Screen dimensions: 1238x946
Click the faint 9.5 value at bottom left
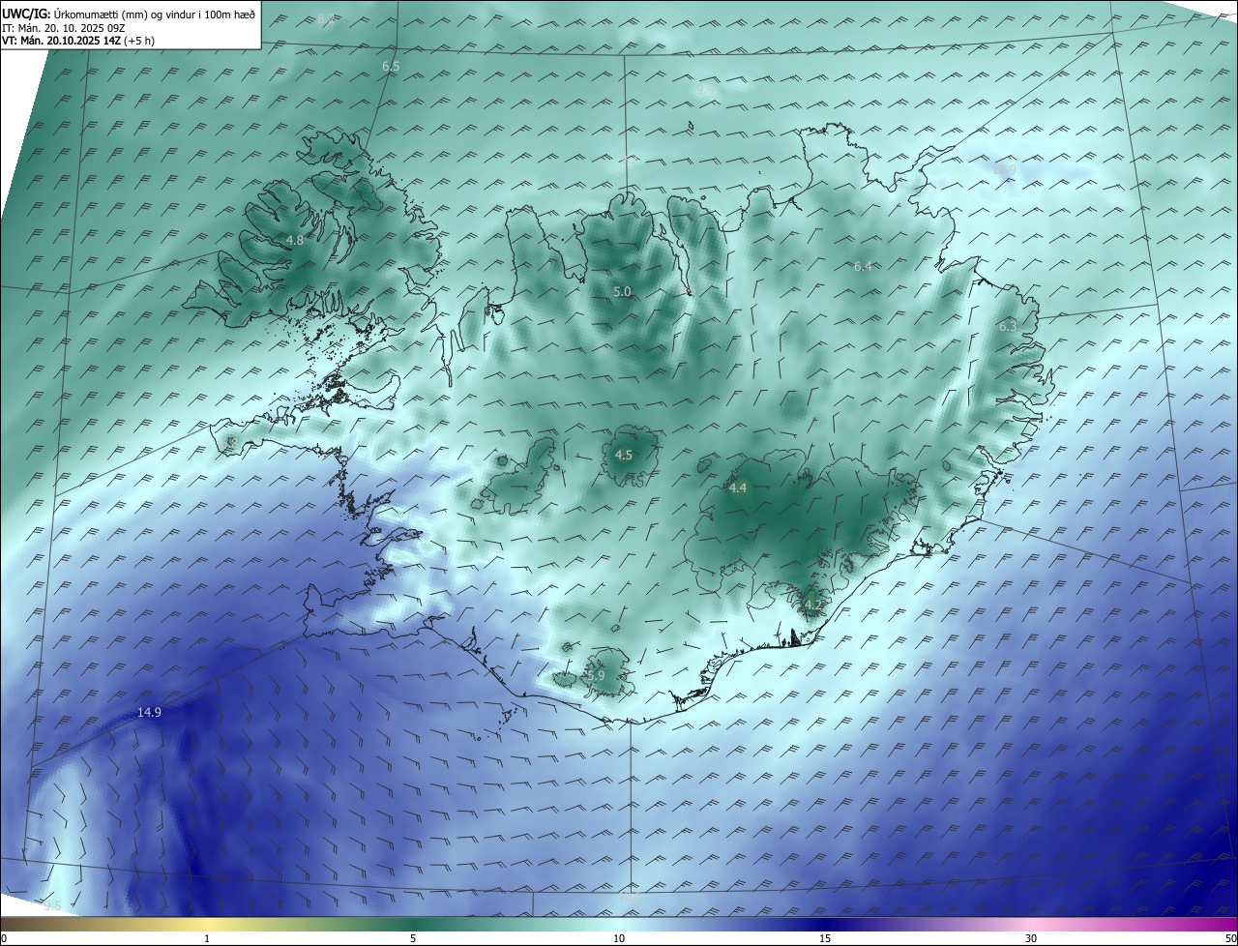coord(52,905)
